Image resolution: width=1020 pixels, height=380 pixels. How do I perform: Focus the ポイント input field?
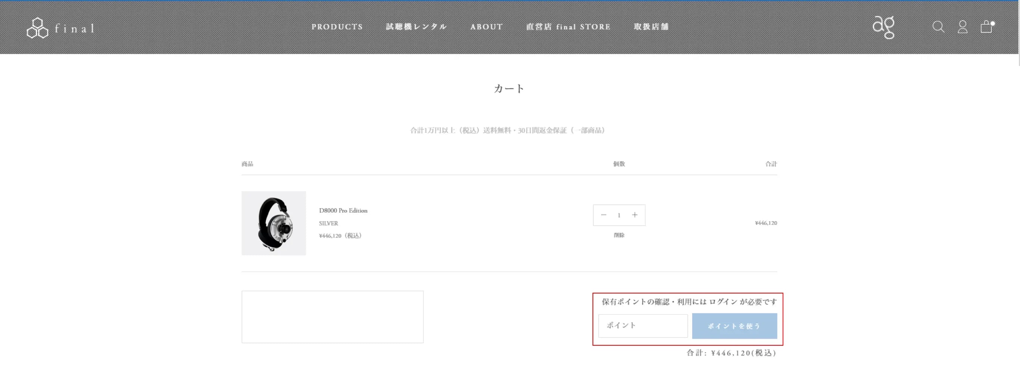643,326
